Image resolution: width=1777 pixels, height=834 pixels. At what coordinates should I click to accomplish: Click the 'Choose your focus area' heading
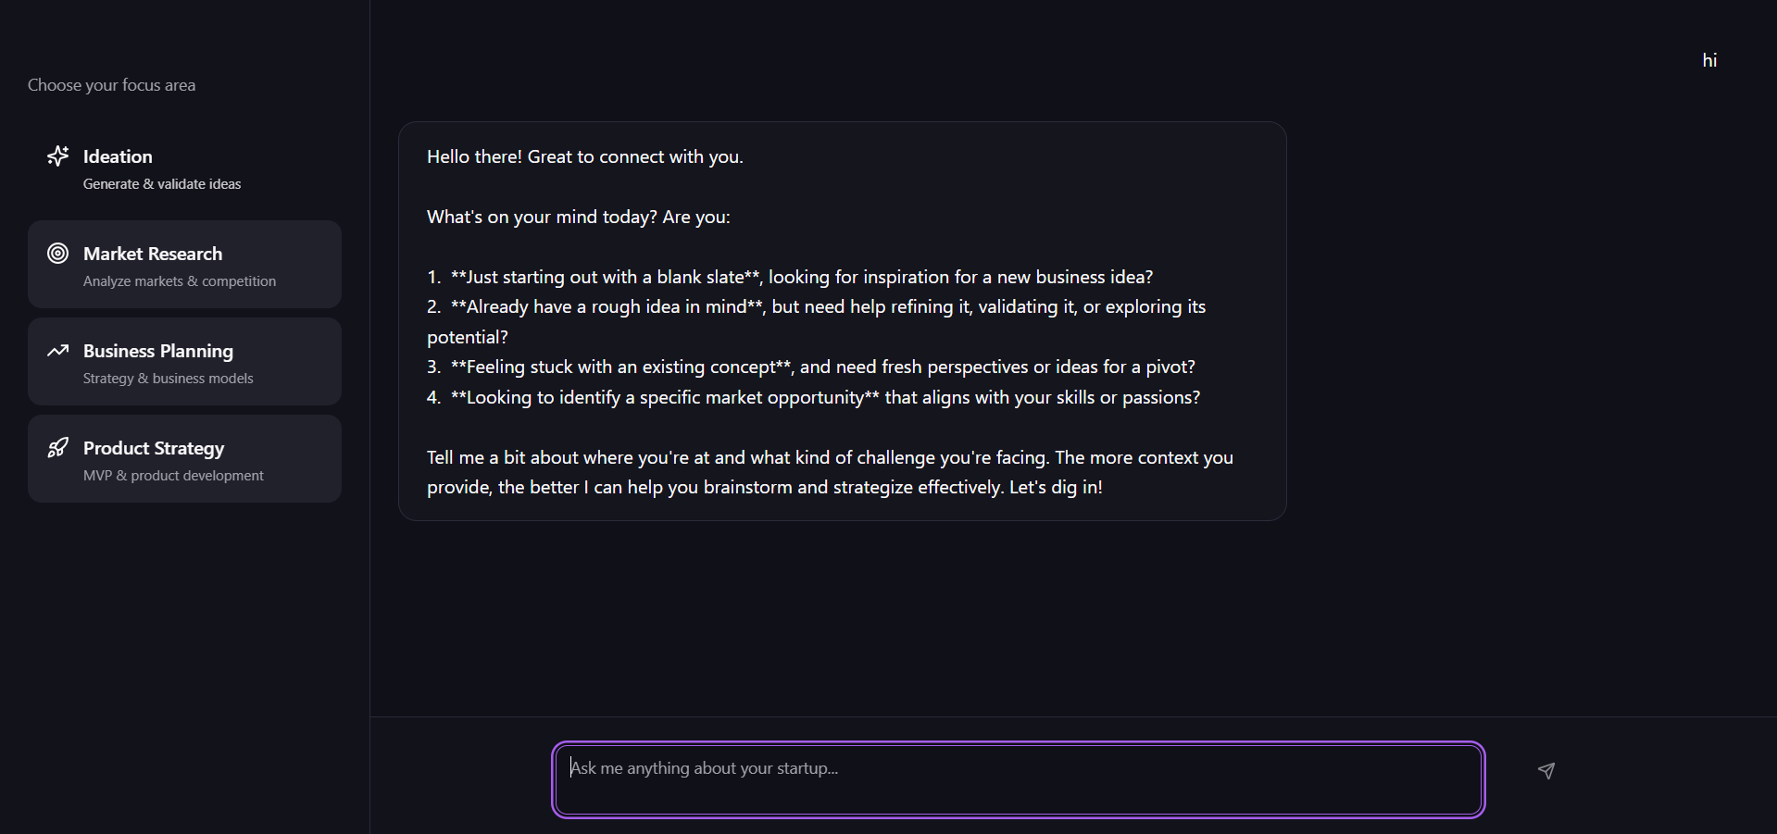(111, 85)
